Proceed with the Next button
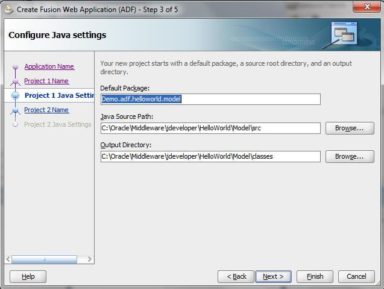 273,276
